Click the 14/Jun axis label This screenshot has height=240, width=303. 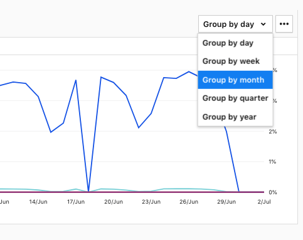[x=38, y=202]
